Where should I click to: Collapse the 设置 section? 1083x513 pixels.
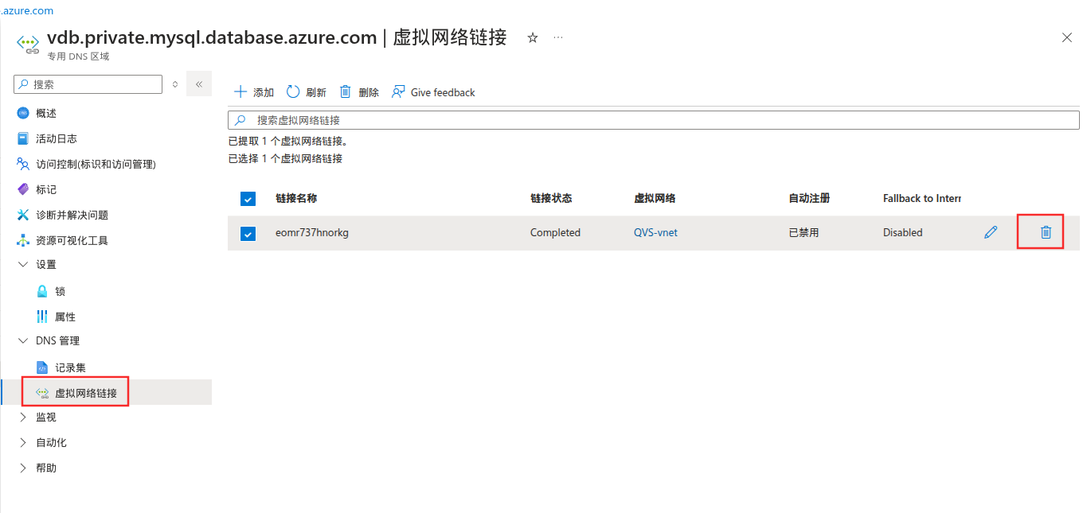(22, 264)
